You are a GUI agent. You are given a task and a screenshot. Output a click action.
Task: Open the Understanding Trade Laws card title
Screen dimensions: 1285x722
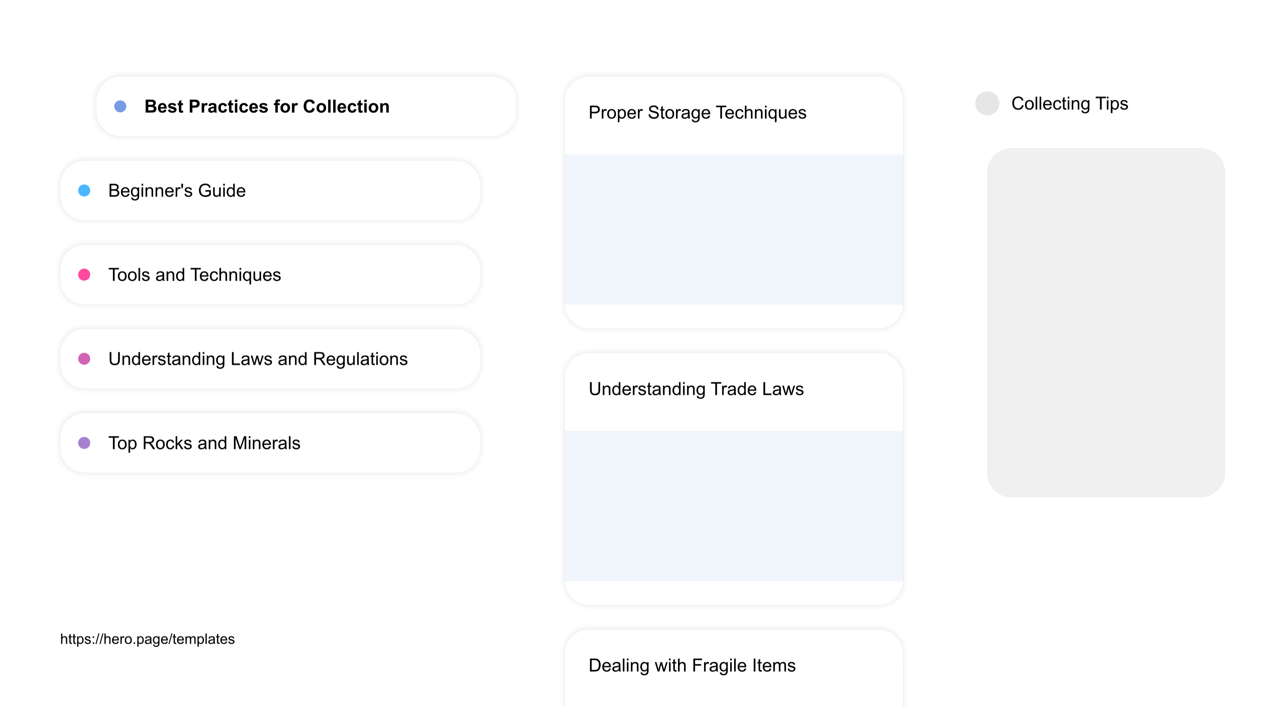[696, 389]
